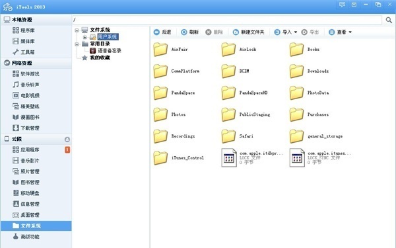
Task: Click the 高级功能 flask icon
Action: (16, 237)
